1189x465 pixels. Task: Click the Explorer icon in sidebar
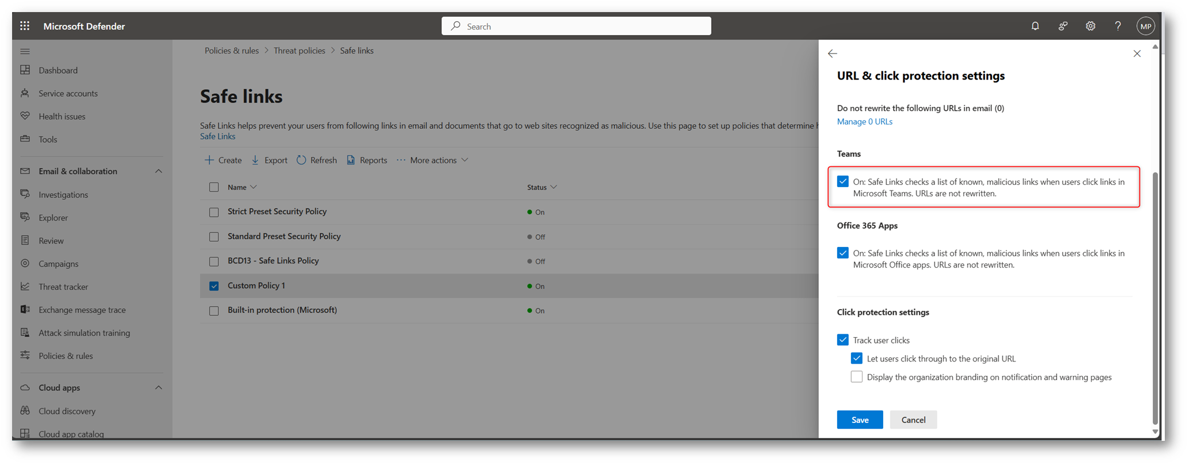point(25,217)
